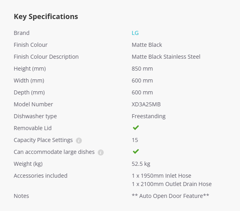This screenshot has width=240, height=211.
Task: Click the Removable Lid green checkmark
Action: tap(136, 128)
